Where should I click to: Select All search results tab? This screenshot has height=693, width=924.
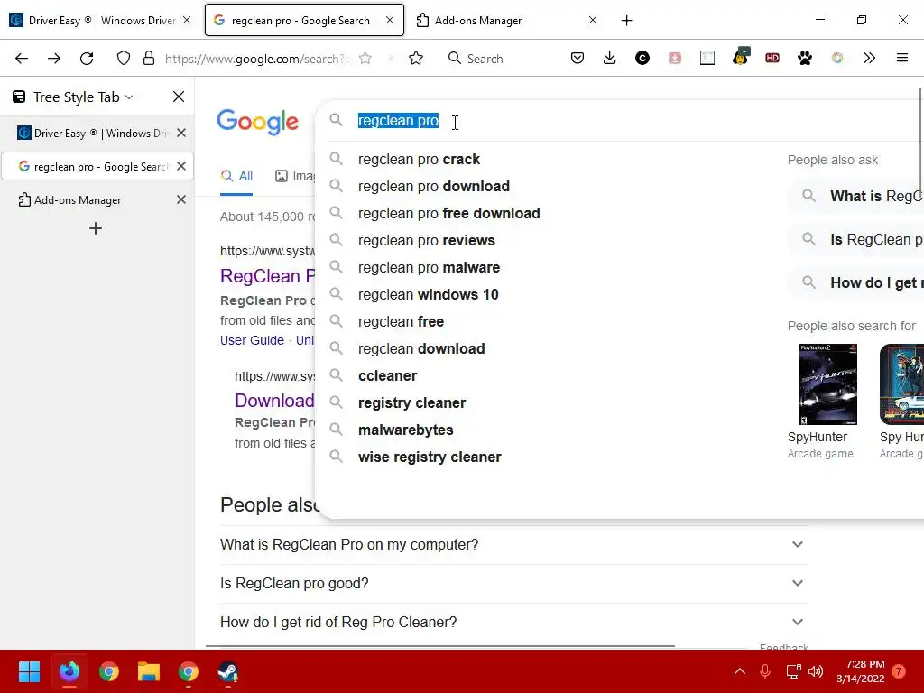point(236,176)
